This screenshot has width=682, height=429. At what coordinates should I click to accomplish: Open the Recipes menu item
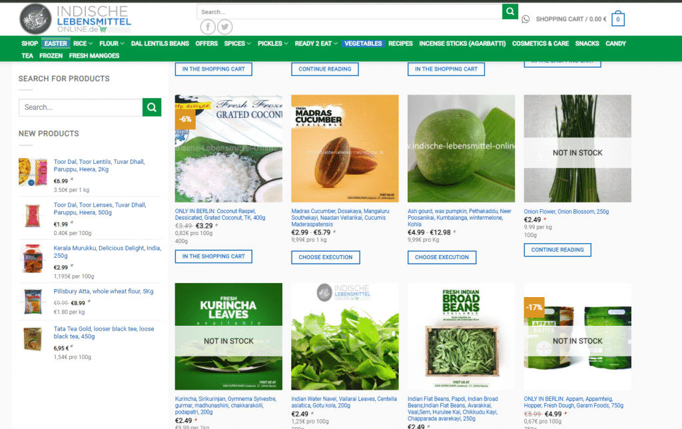pyautogui.click(x=400, y=43)
